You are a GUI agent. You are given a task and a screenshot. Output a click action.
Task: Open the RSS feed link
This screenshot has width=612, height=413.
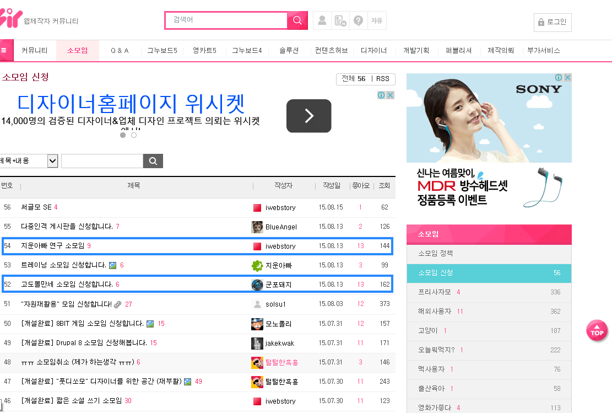tap(383, 79)
